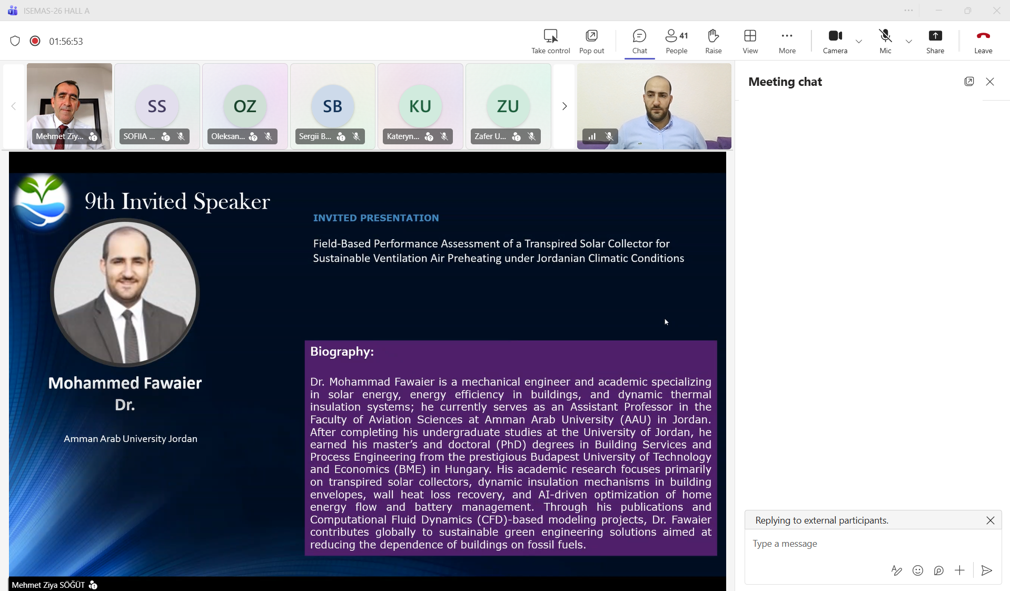The width and height of the screenshot is (1010, 591).
Task: Click the Teams app icon in title bar
Action: 13,11
